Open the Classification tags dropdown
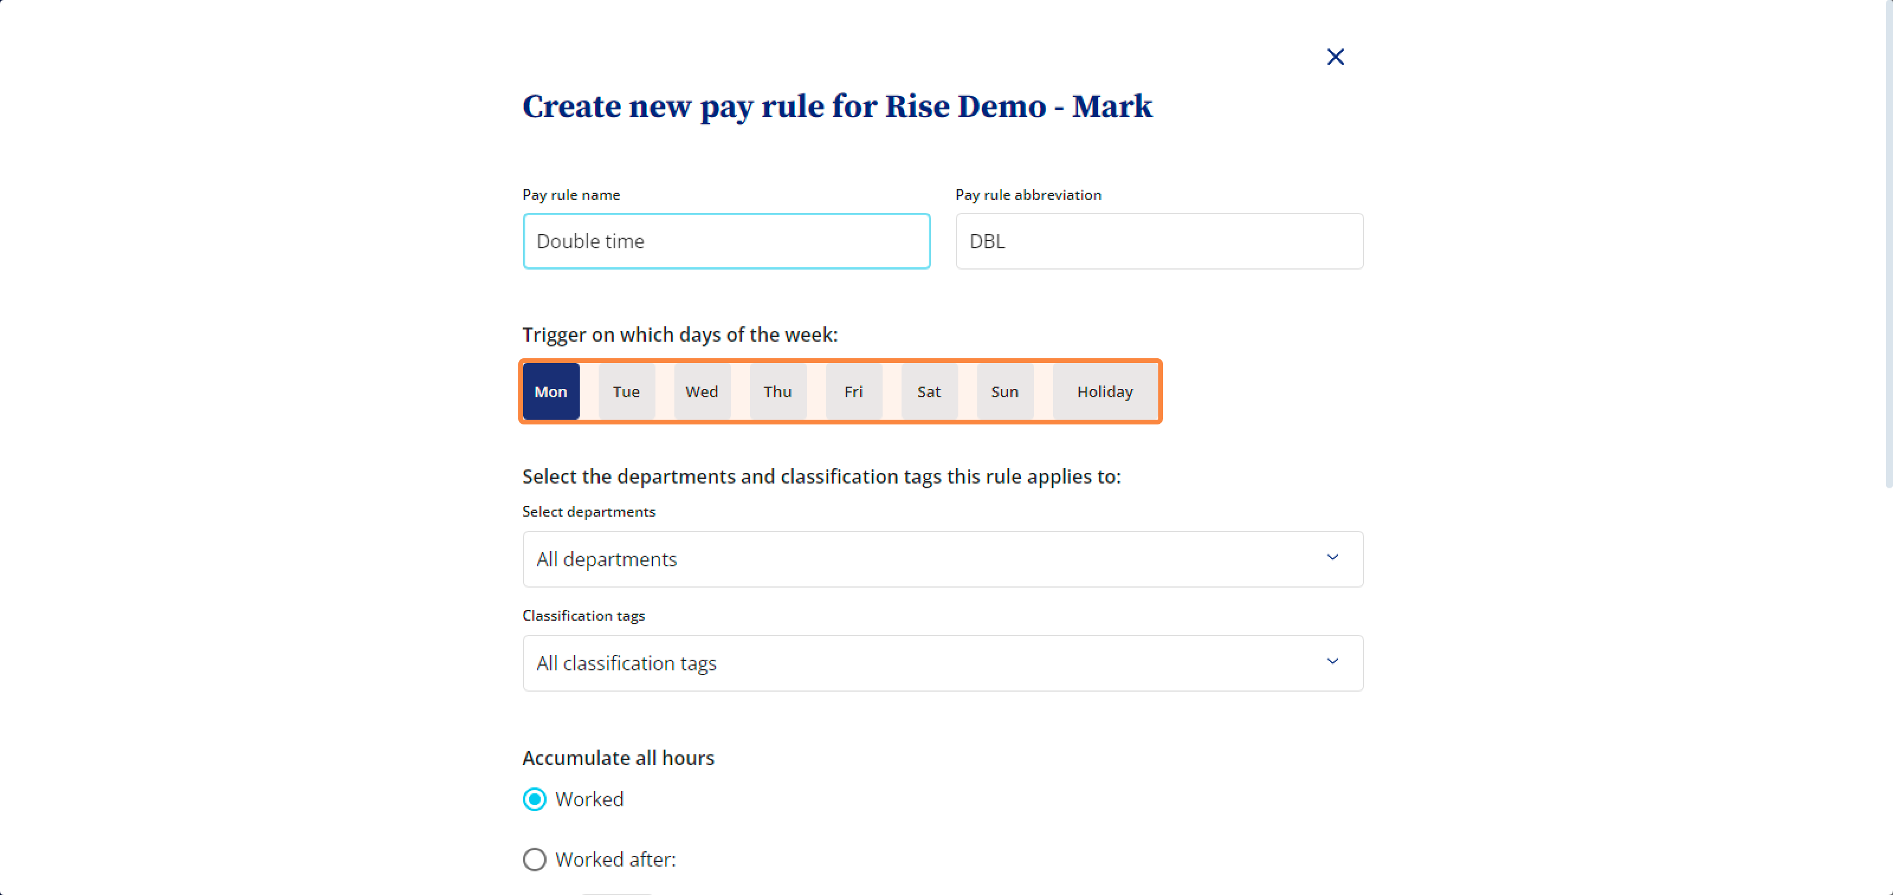The height and width of the screenshot is (895, 1893). [943, 663]
